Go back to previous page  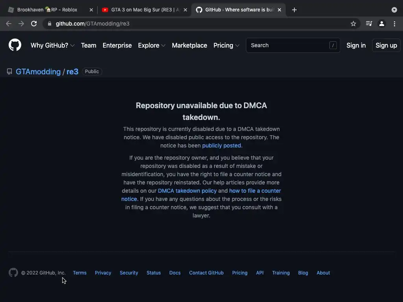point(9,24)
